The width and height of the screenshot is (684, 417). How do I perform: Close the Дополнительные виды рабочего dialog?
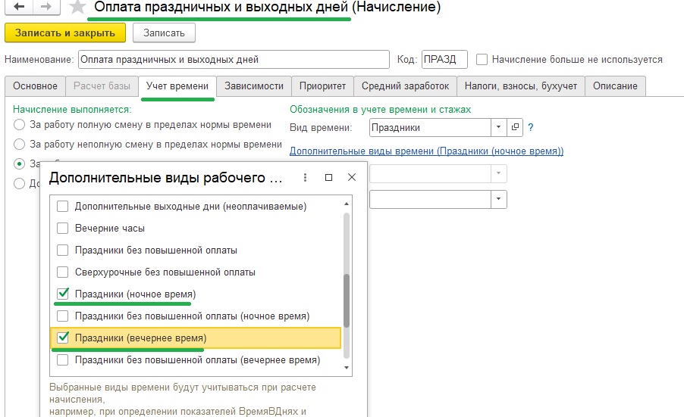(x=352, y=177)
